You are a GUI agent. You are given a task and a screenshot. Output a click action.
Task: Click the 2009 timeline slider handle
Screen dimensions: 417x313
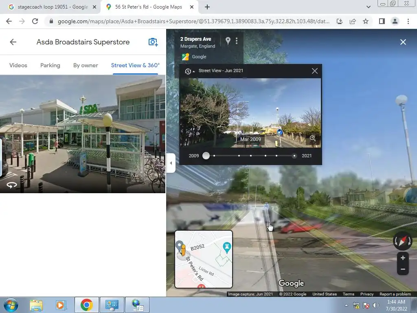206,156
